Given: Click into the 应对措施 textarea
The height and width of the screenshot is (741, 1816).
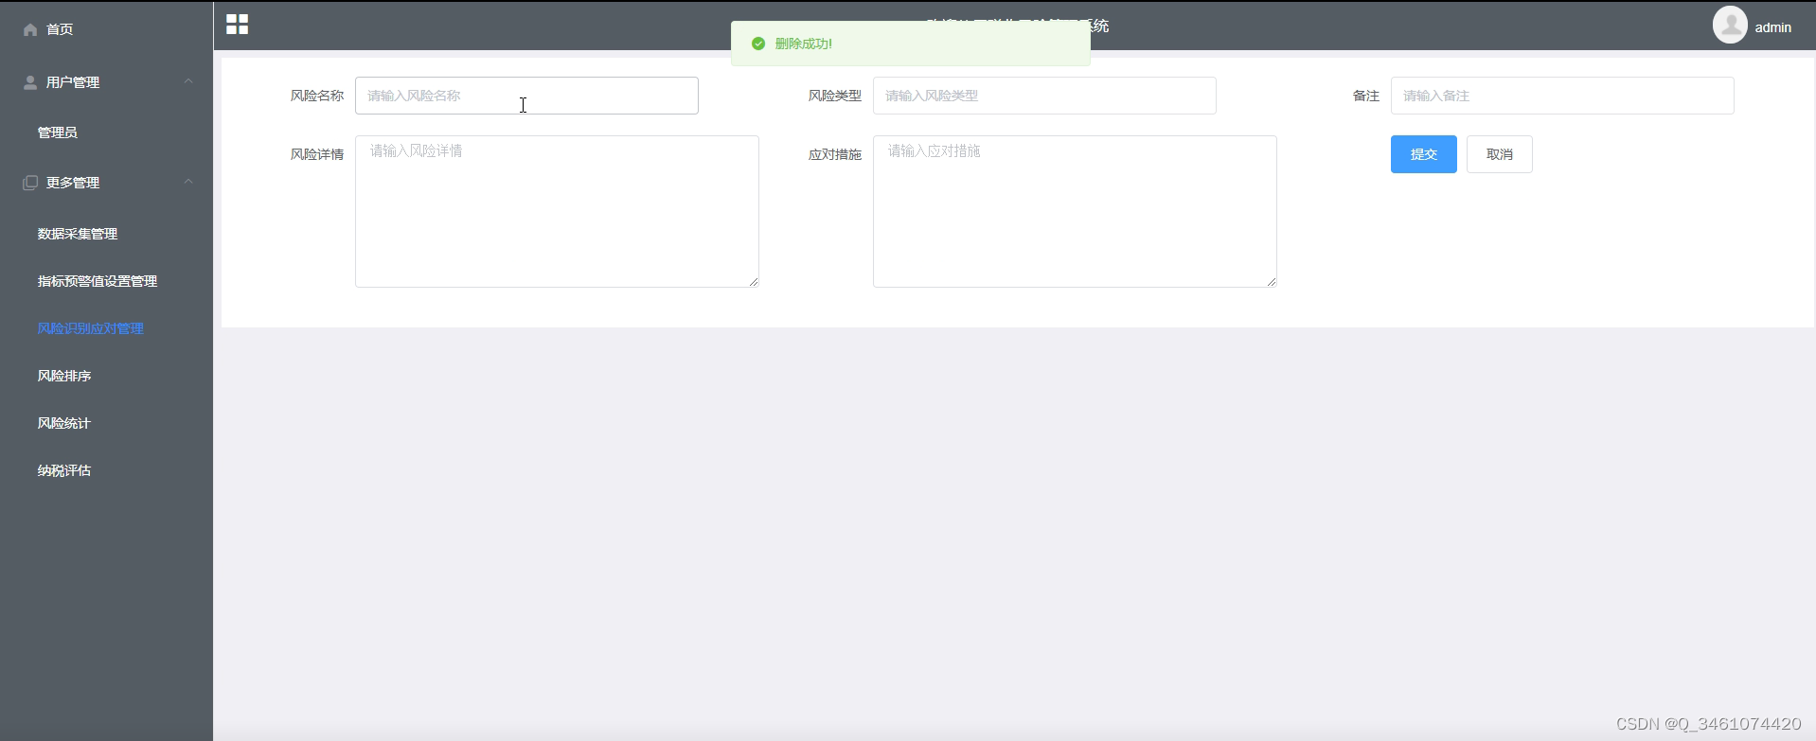Looking at the screenshot, I should pos(1075,211).
